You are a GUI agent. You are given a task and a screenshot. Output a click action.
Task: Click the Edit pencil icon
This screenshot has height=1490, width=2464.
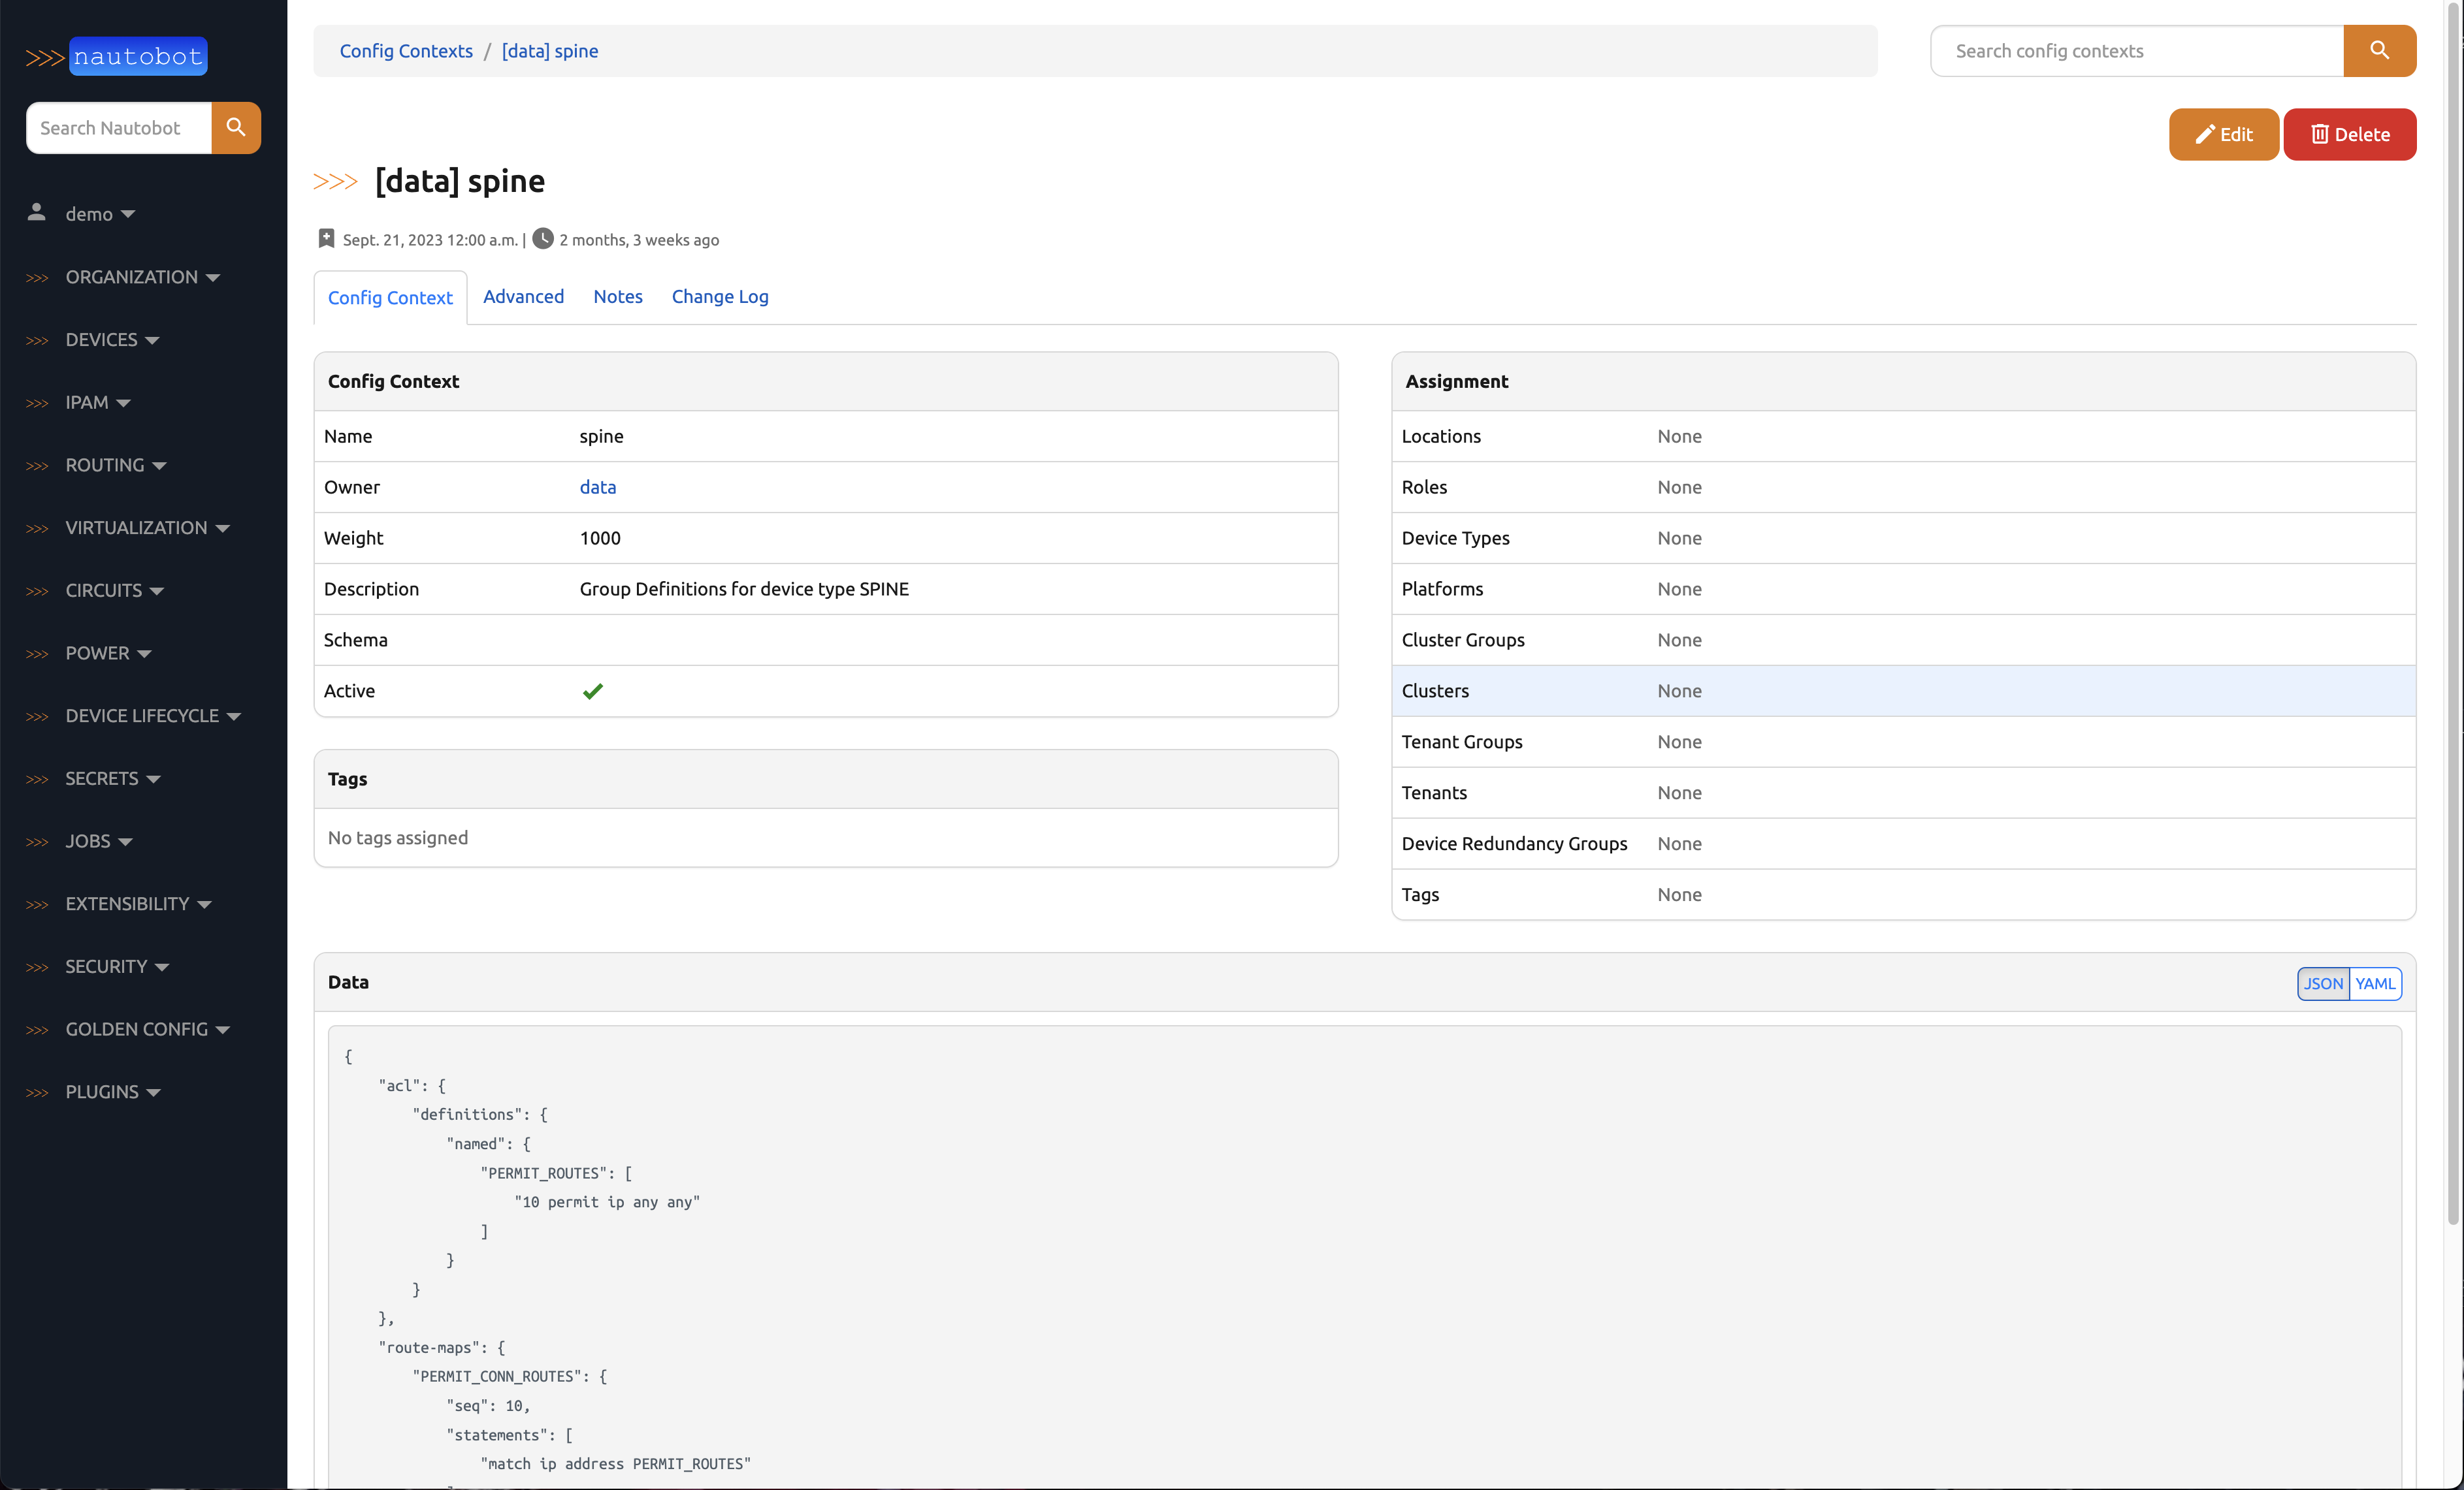point(2205,134)
